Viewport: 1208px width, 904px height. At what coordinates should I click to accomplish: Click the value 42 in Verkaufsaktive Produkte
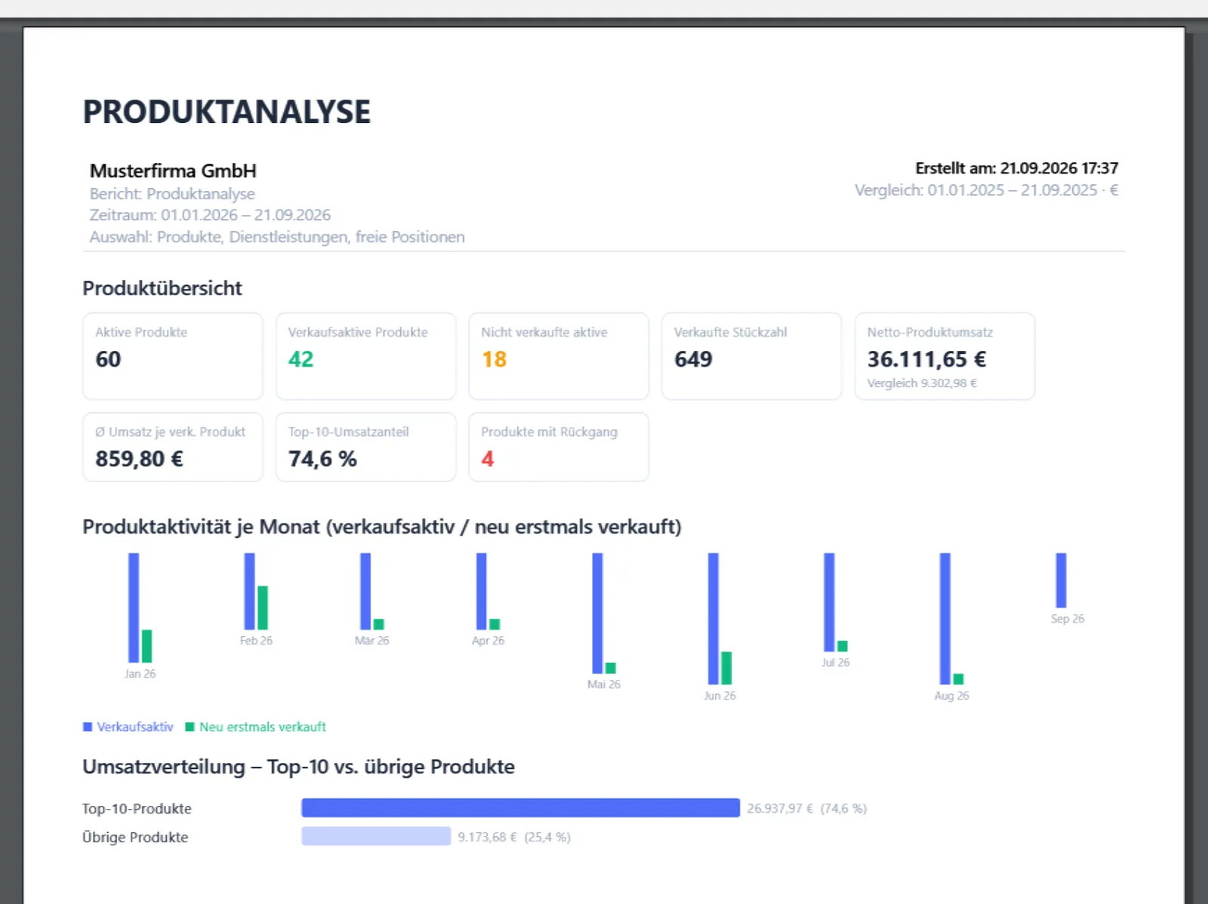[x=300, y=359]
